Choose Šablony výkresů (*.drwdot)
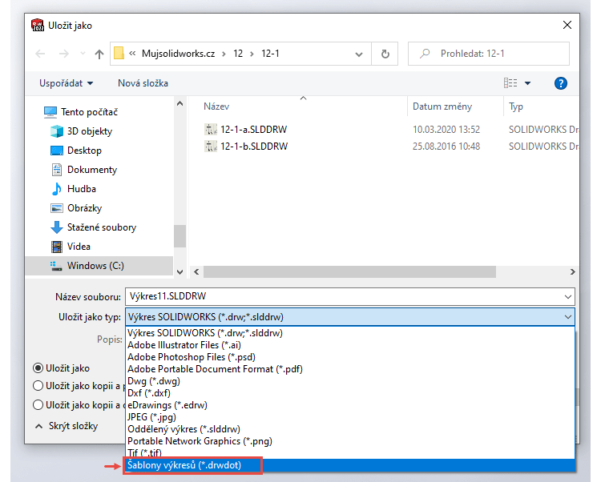This screenshot has width=601, height=482. [x=350, y=465]
